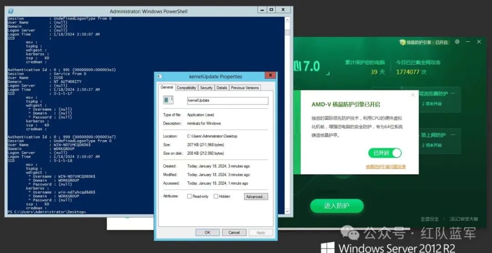Click the kernelUpdate file icon in Properties

pos(168,100)
